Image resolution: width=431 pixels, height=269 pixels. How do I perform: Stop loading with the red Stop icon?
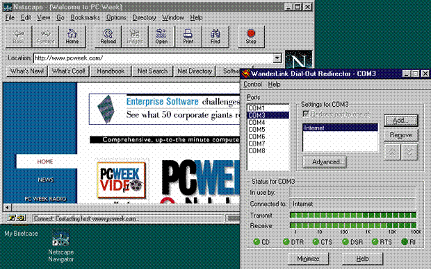pyautogui.click(x=251, y=37)
